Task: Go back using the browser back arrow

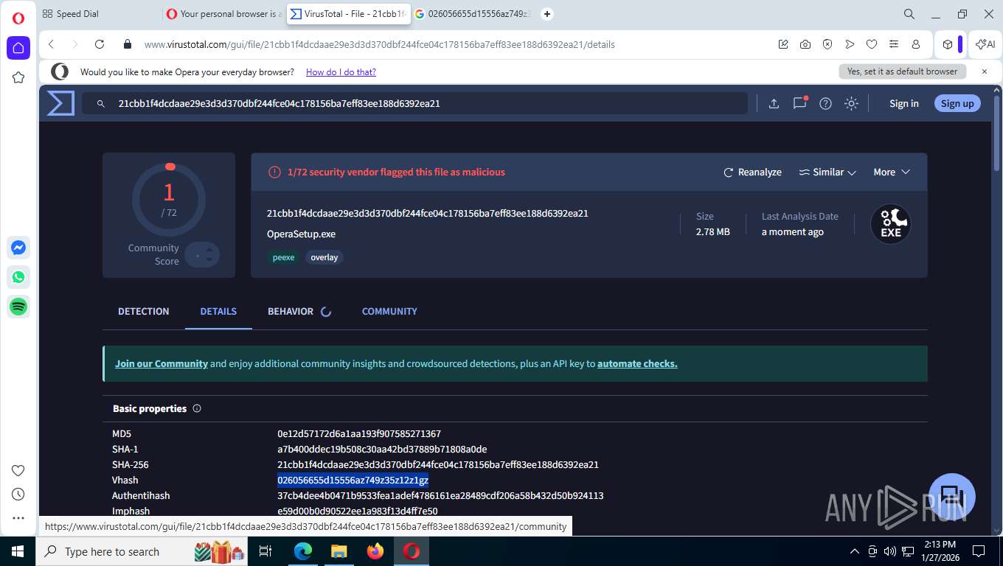Action: (x=51, y=44)
